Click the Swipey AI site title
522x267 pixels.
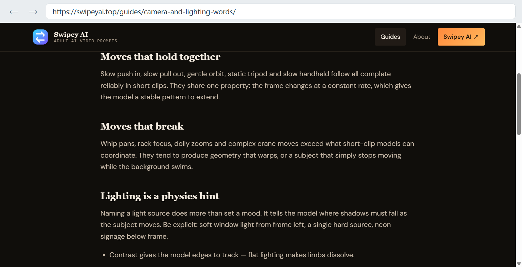pyautogui.click(x=71, y=34)
